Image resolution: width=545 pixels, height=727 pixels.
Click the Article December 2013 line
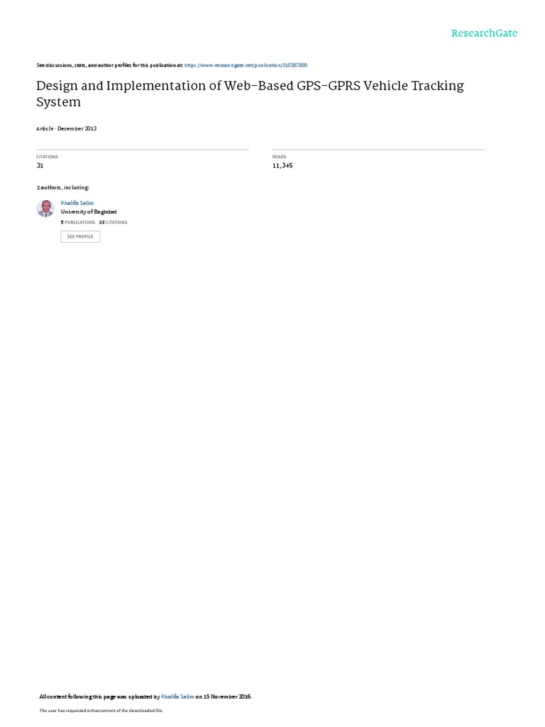click(x=66, y=129)
